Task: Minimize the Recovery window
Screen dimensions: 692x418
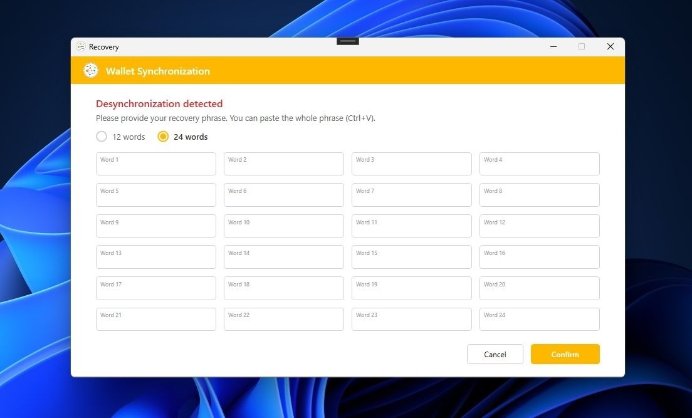Action: pyautogui.click(x=553, y=46)
